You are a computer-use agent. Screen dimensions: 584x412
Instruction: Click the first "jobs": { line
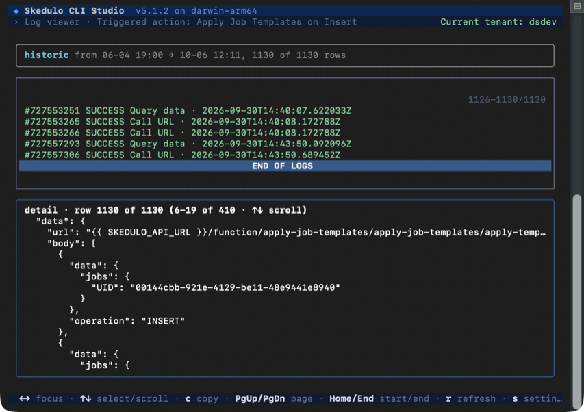point(105,276)
